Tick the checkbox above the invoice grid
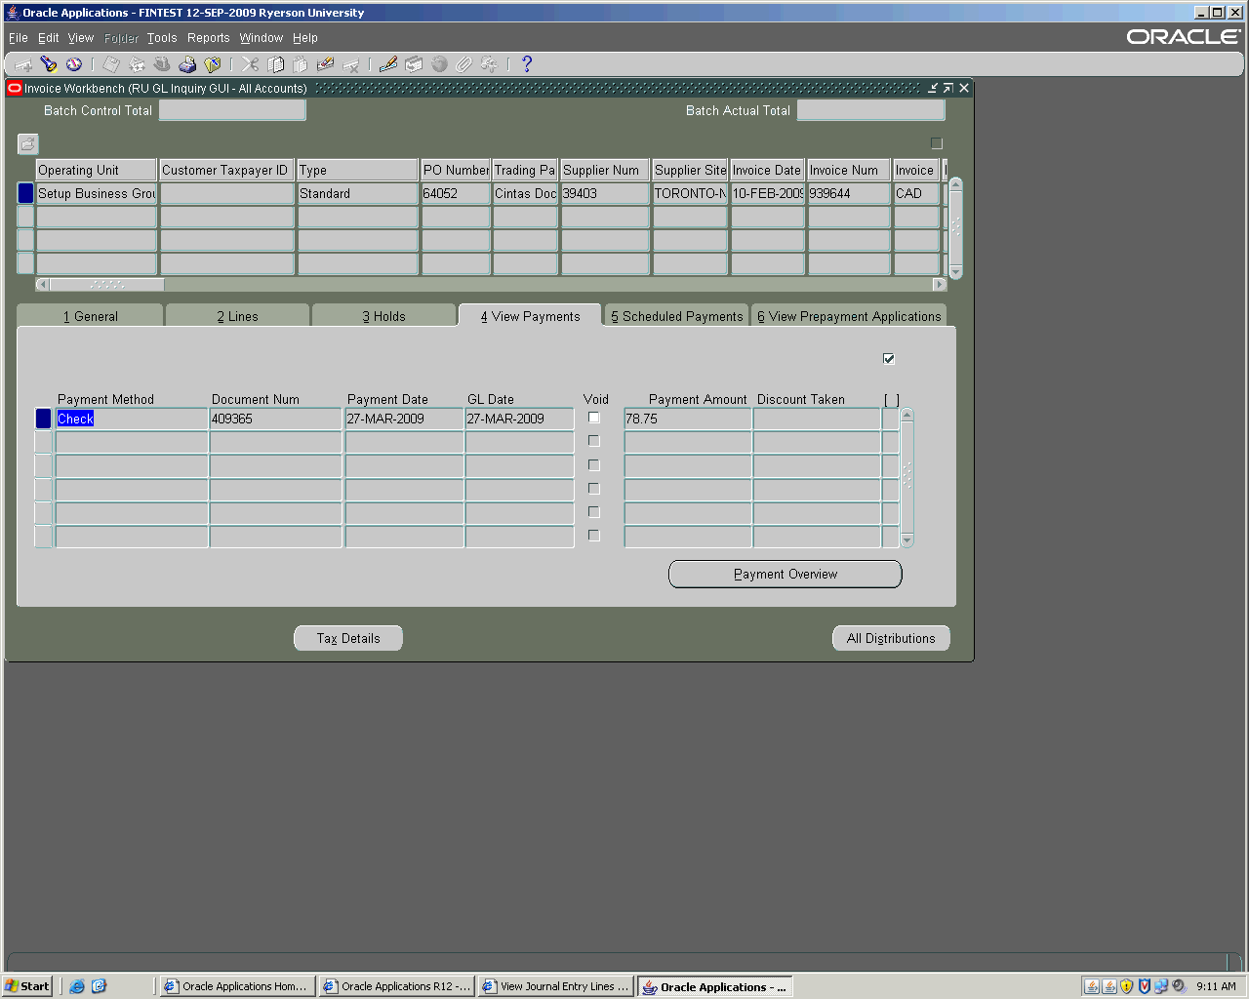 coord(937,143)
